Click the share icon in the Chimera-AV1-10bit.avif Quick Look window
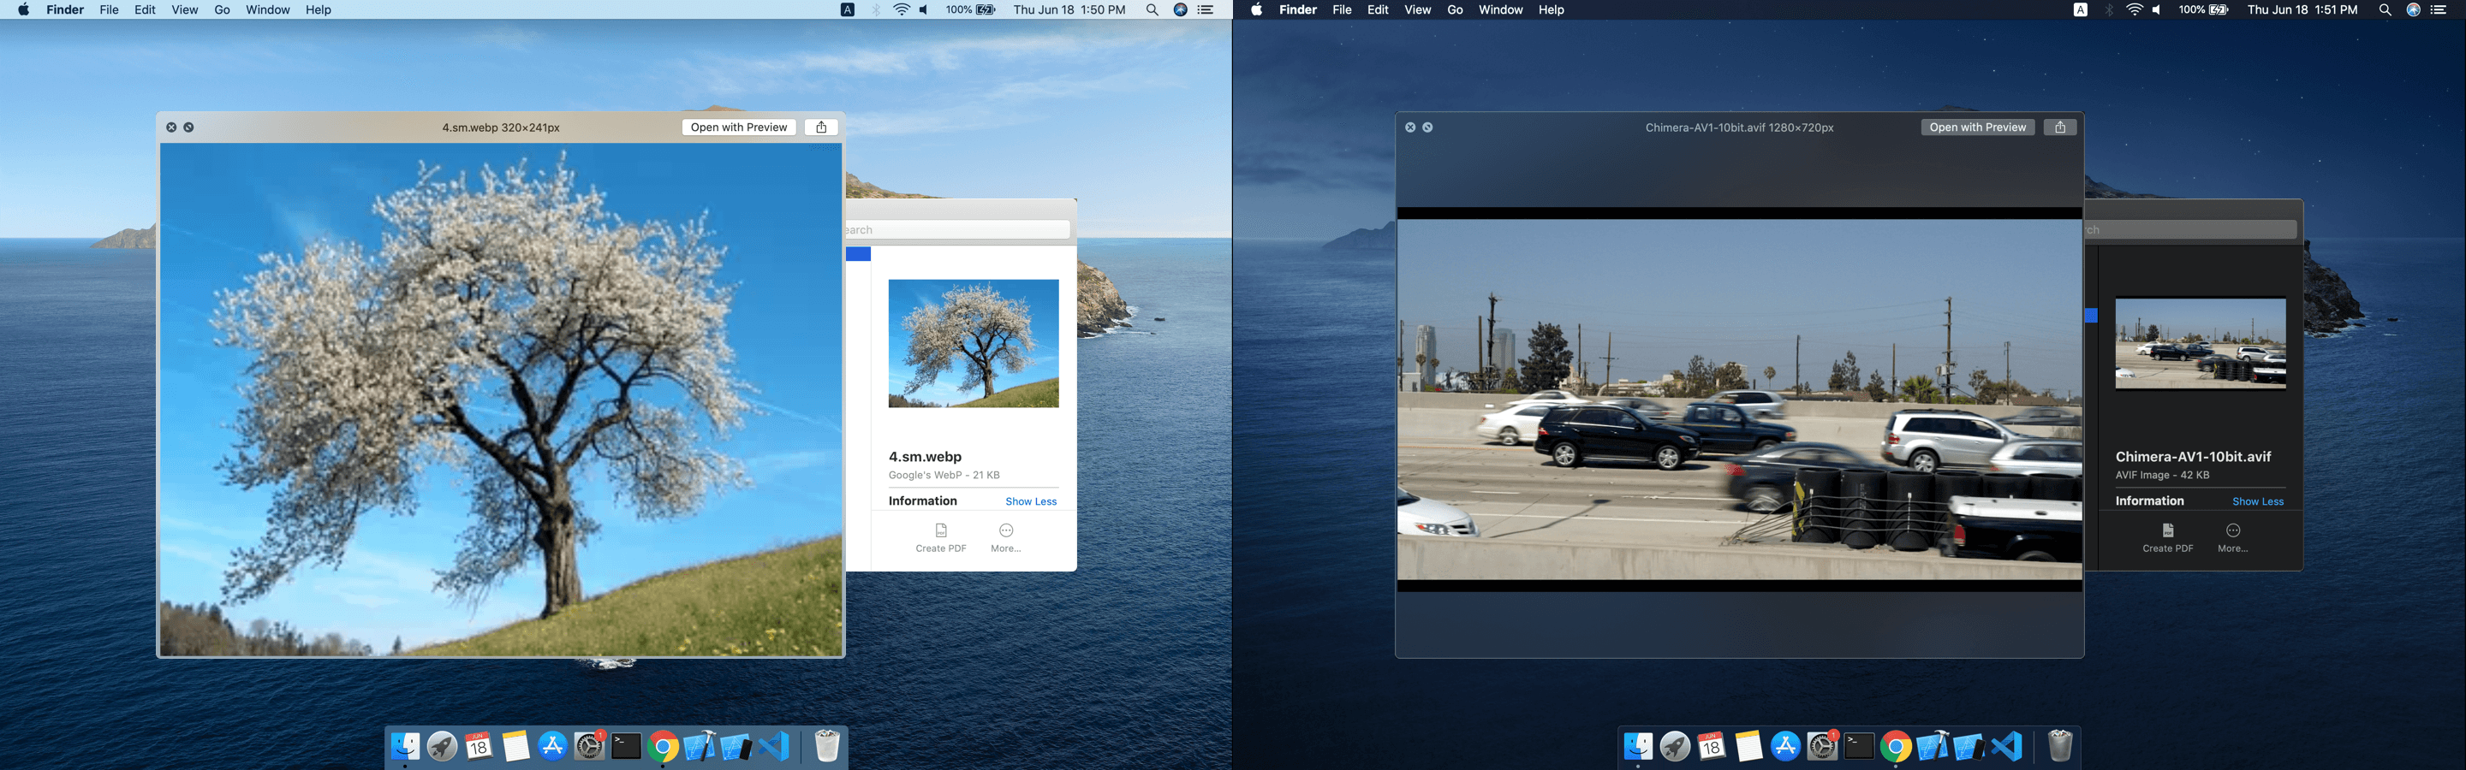The image size is (2466, 770). click(2059, 127)
